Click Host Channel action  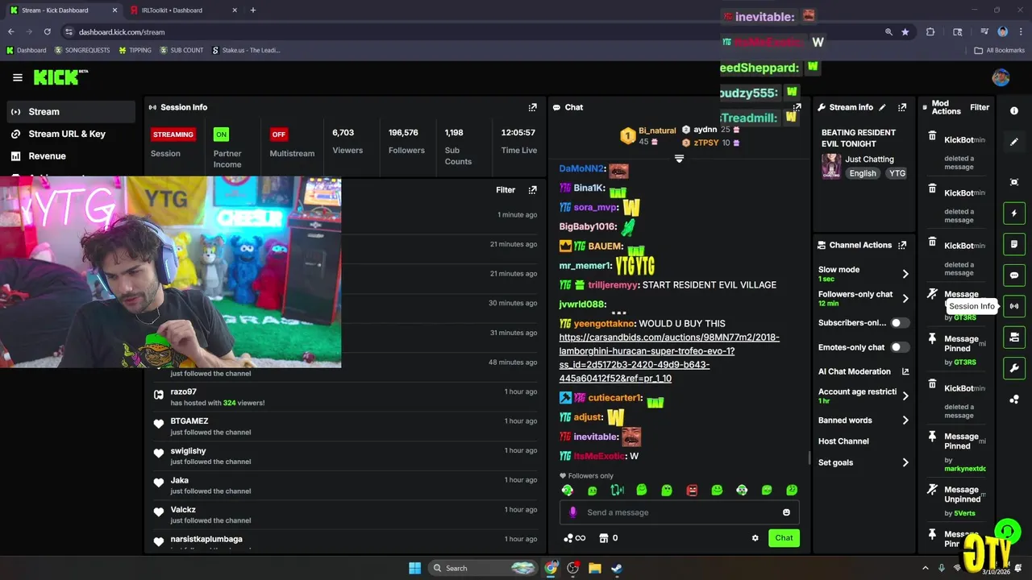pyautogui.click(x=843, y=441)
